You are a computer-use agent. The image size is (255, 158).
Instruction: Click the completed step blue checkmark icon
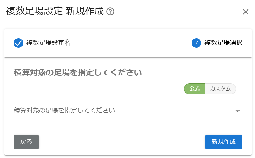click(x=18, y=43)
